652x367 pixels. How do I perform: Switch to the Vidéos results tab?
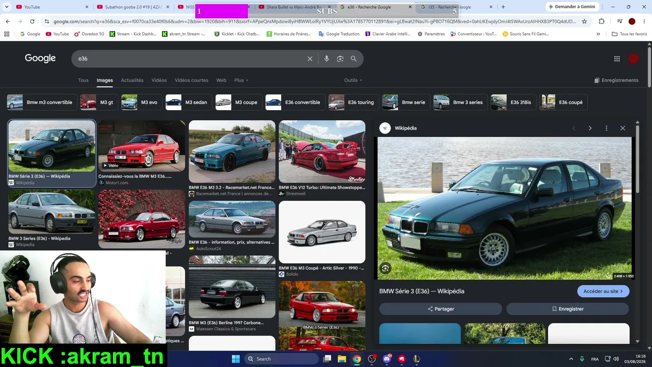point(159,80)
